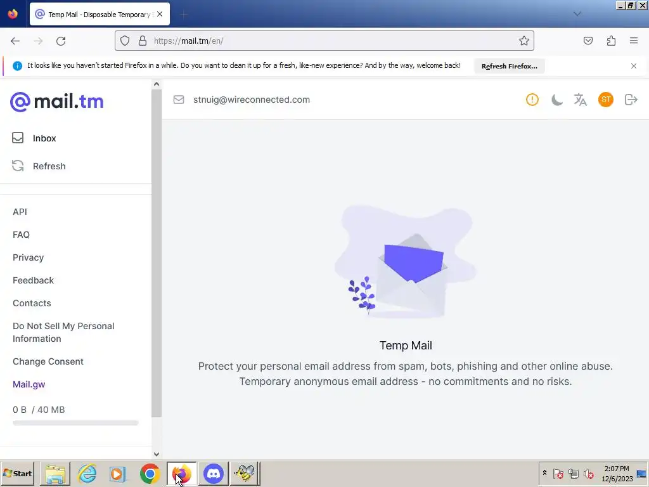Open Discord from the taskbar
The width and height of the screenshot is (649, 487).
(x=214, y=473)
